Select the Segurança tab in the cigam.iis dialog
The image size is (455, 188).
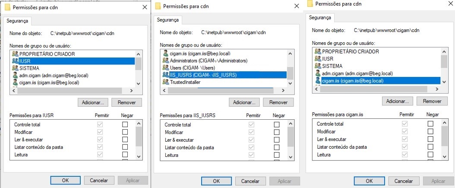click(x=321, y=18)
